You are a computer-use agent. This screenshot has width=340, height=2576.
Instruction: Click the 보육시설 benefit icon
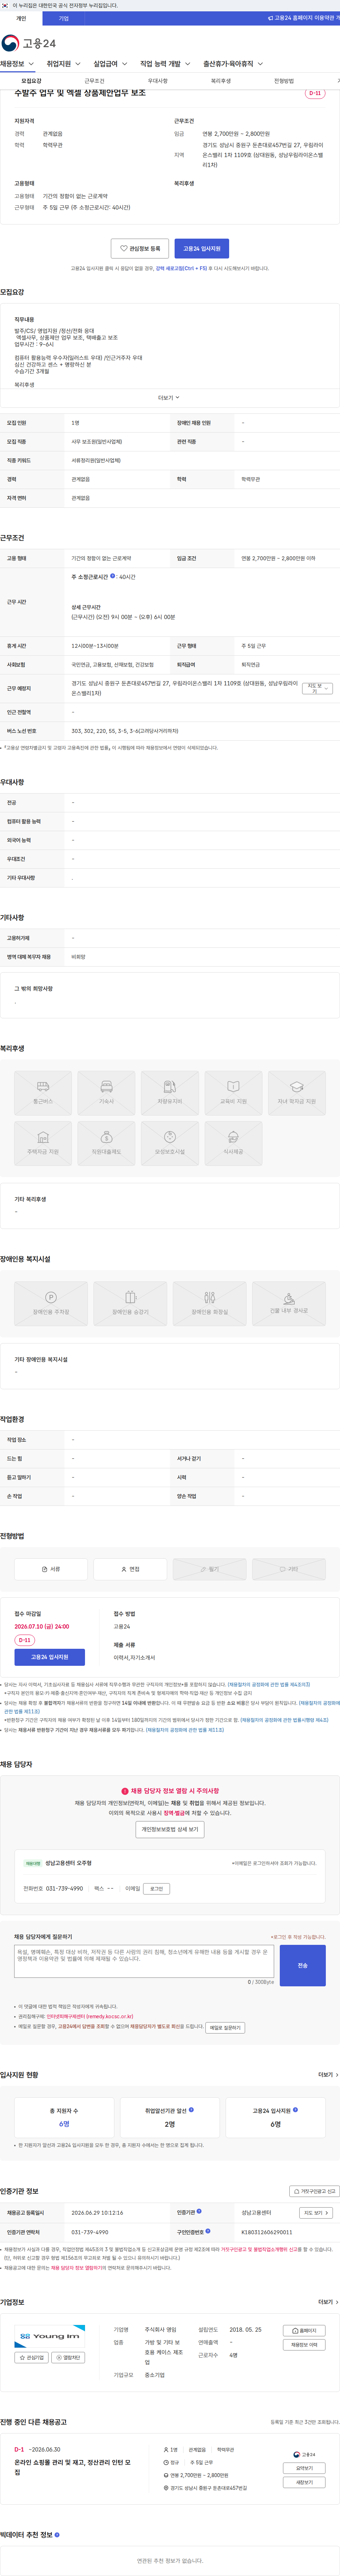pos(170,1144)
